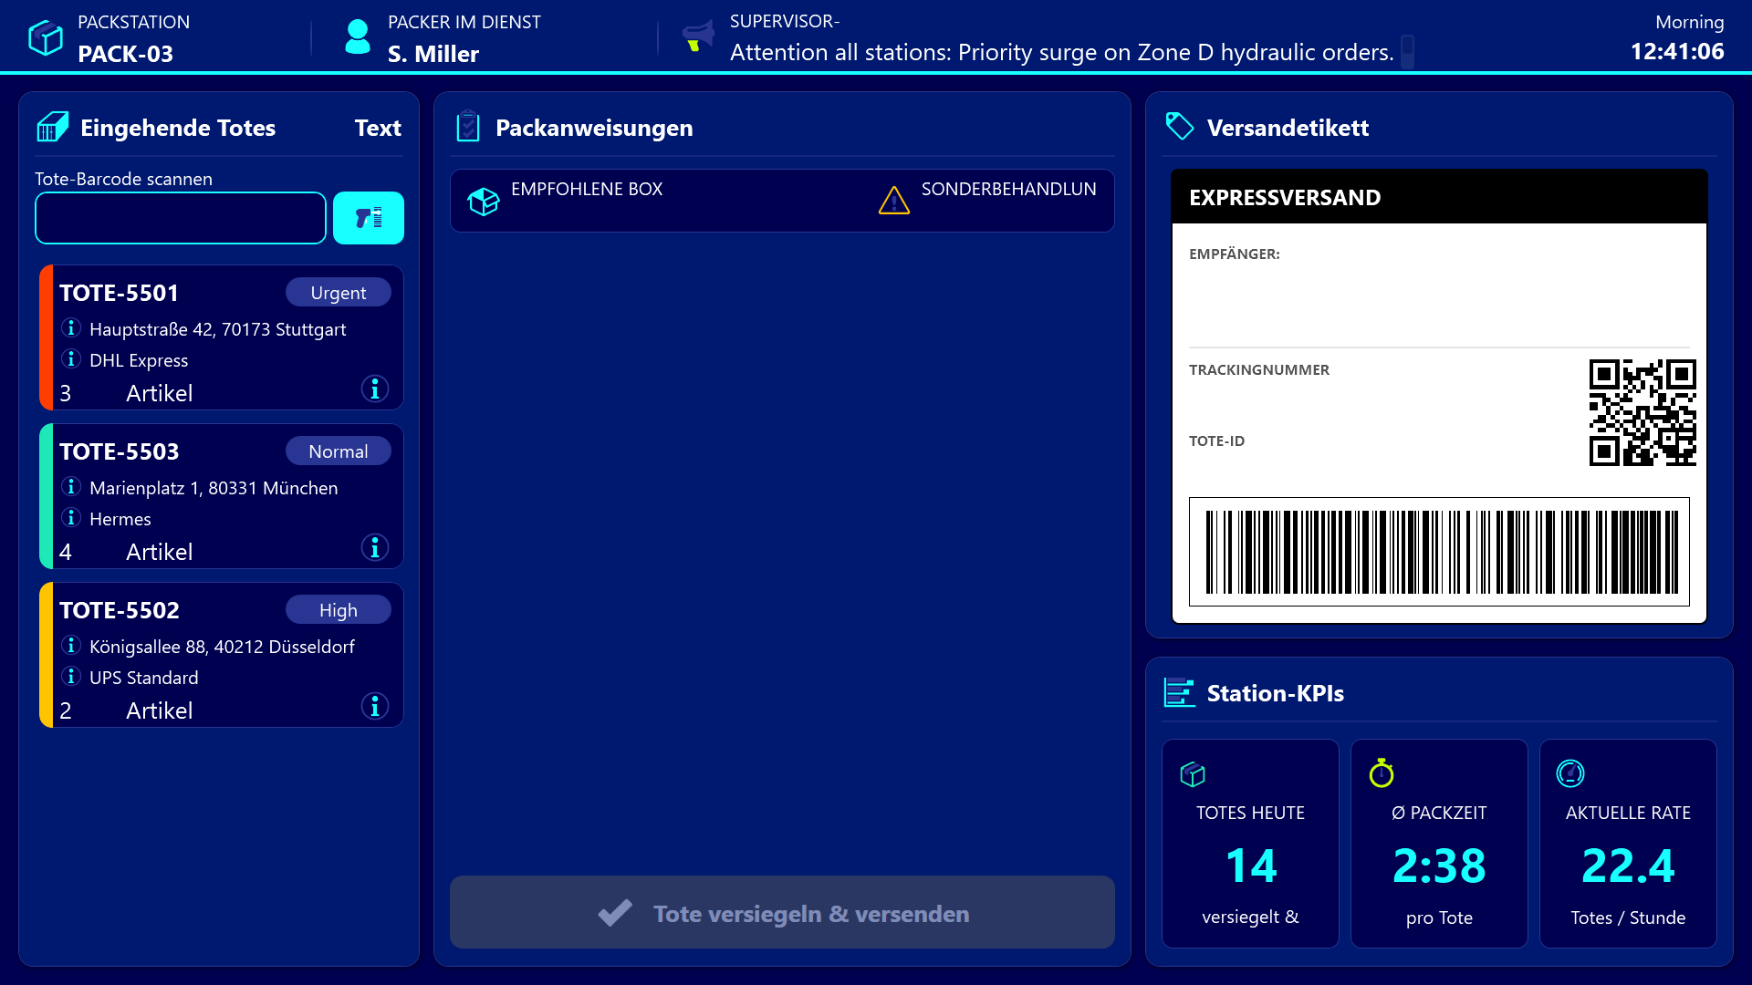Click the address info icon beside Königsallee 88
Screen dimensions: 1752x985
[71, 646]
